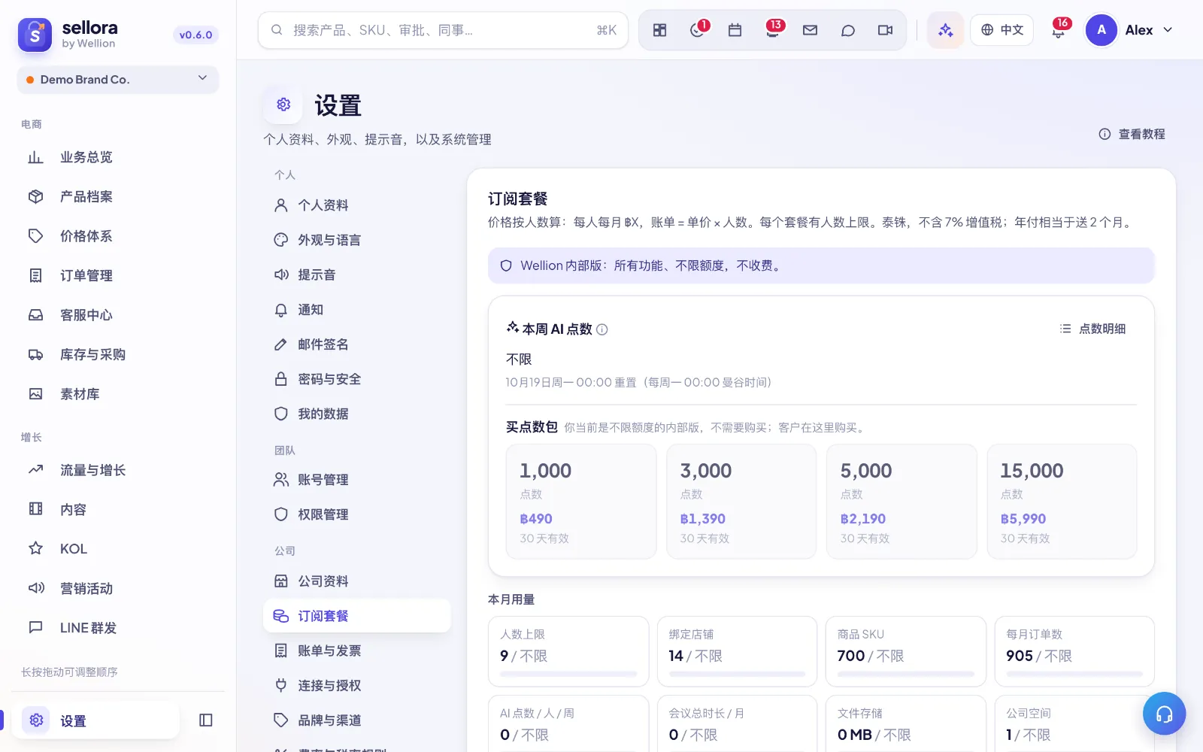Open 设置 at the sidebar bottom
1203x752 pixels.
pyautogui.click(x=95, y=720)
